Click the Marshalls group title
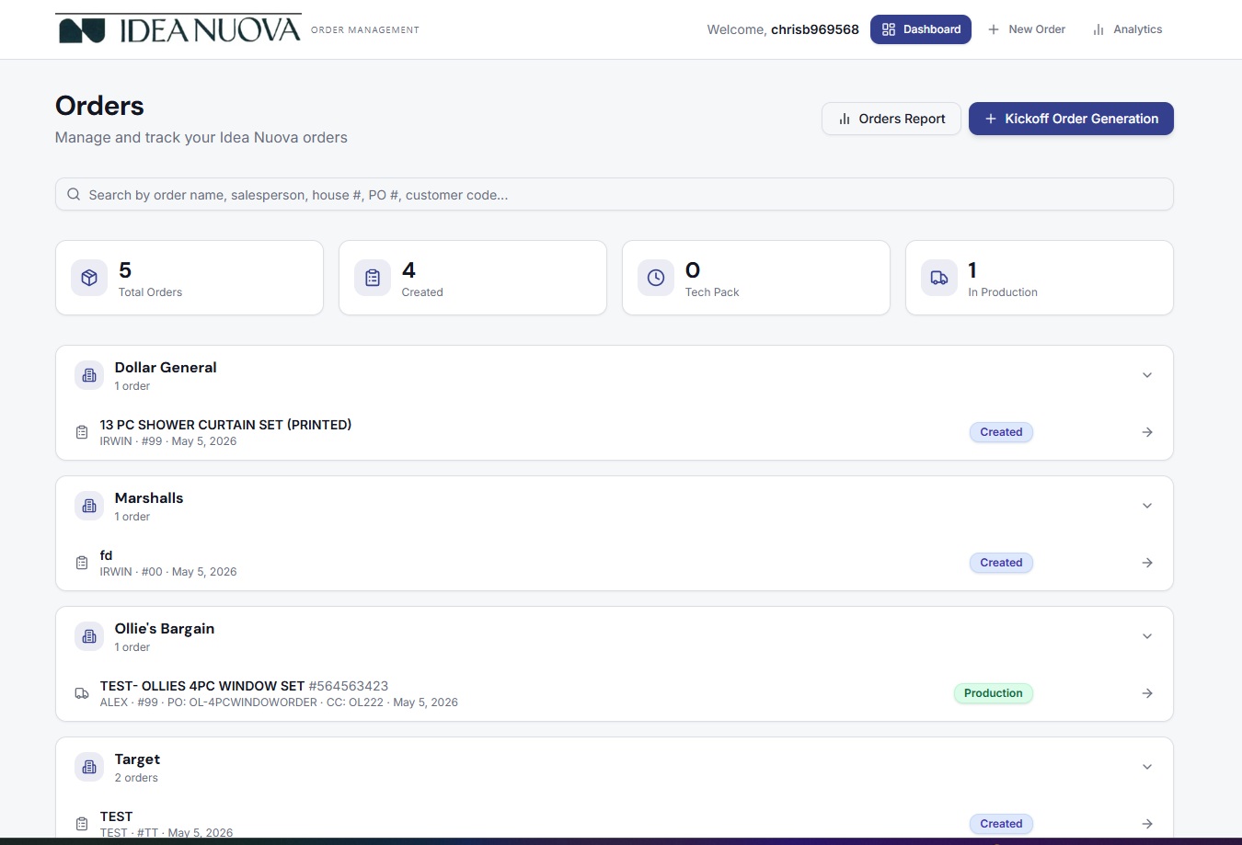1242x845 pixels. tap(149, 498)
